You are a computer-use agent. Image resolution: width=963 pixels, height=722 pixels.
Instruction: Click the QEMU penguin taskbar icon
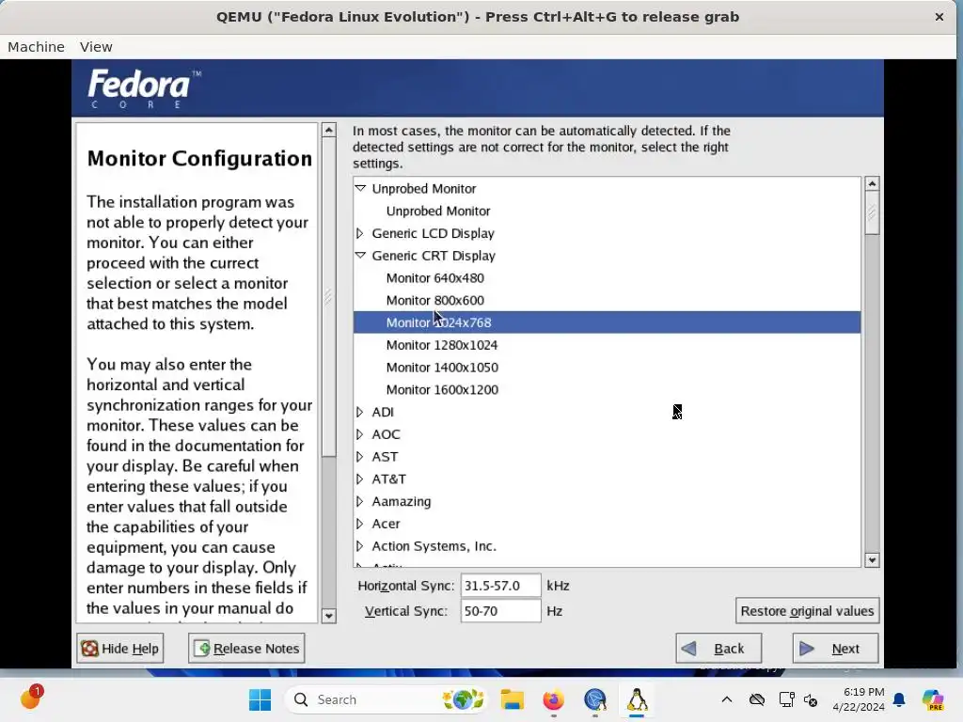(637, 699)
